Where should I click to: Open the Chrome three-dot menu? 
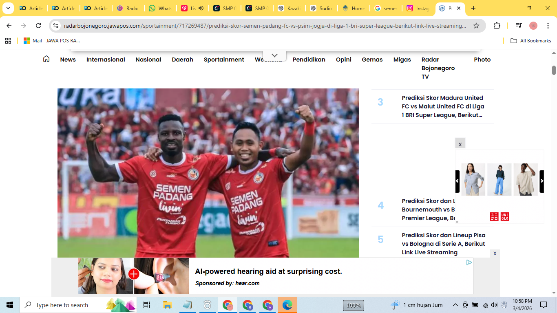[x=548, y=26]
